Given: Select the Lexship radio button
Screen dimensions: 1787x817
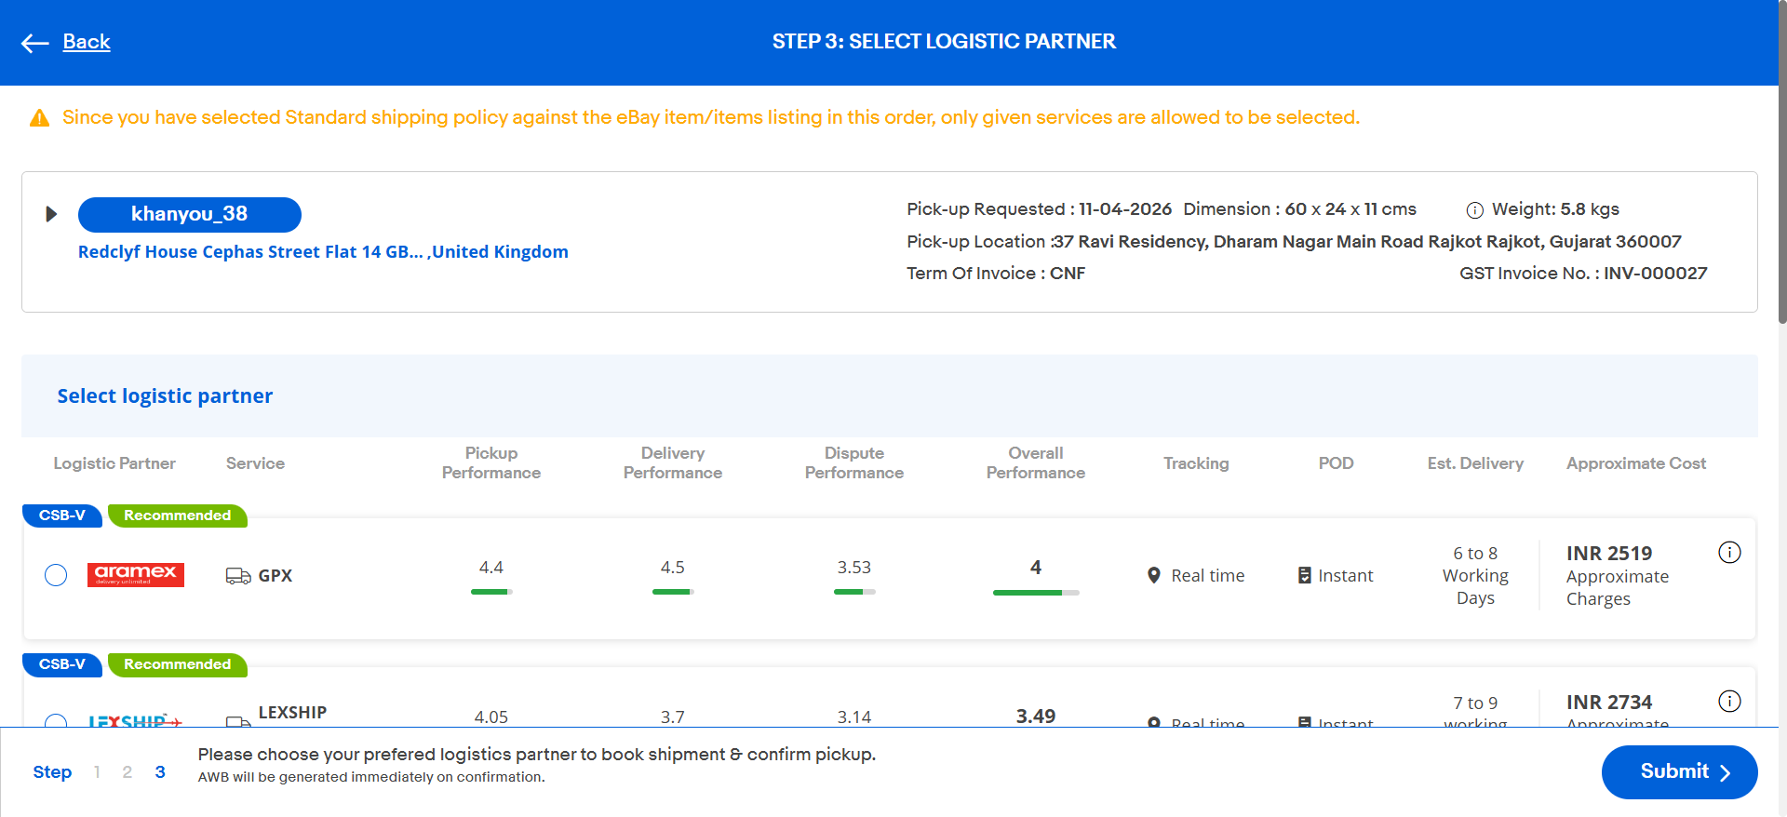Looking at the screenshot, I should [x=56, y=720].
